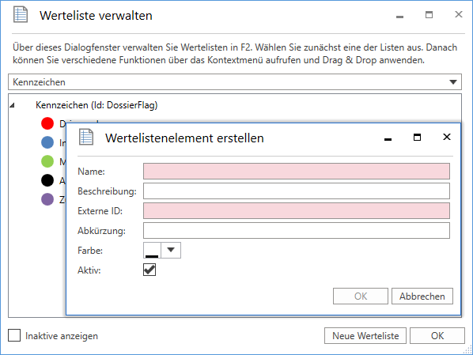Screen dimensions: 473x355
Task: Select the purple flag circle icon
Action: pyautogui.click(x=47, y=199)
